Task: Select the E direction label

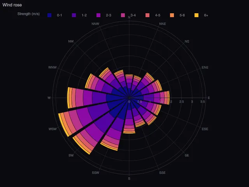Action: tap(209, 98)
